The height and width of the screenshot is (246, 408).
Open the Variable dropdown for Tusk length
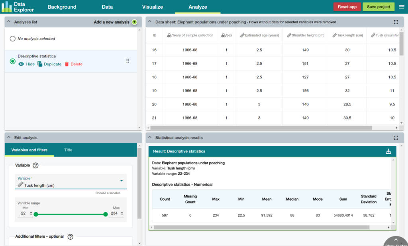[121, 181]
